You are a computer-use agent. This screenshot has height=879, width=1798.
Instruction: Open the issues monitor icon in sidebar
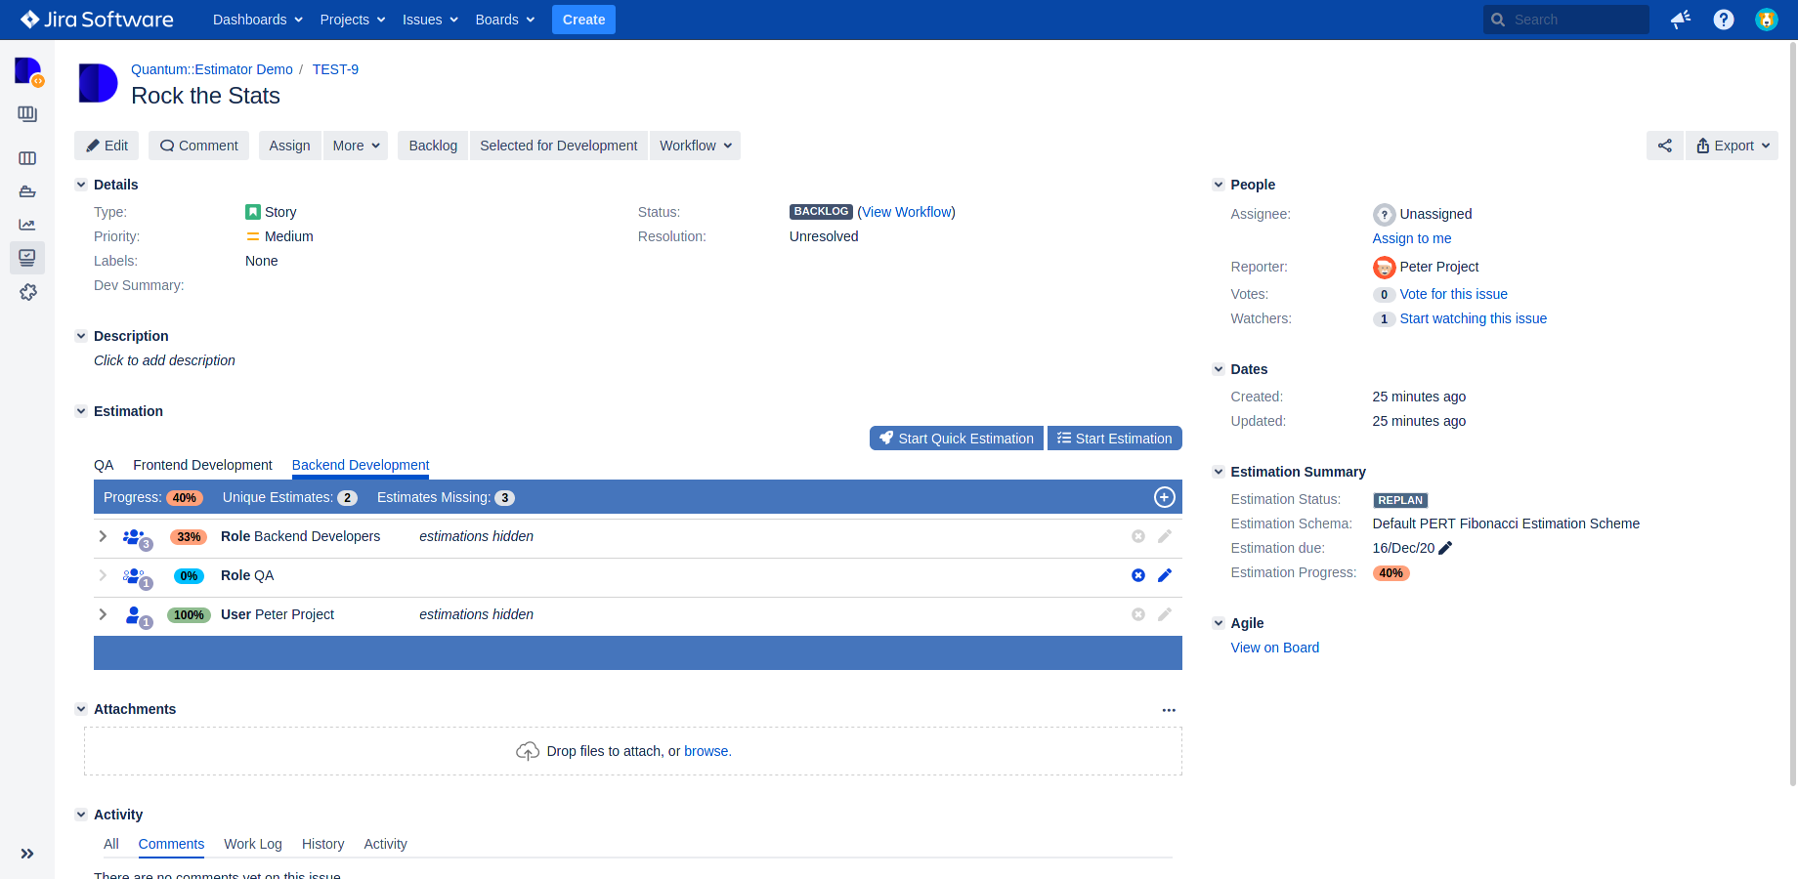click(27, 258)
